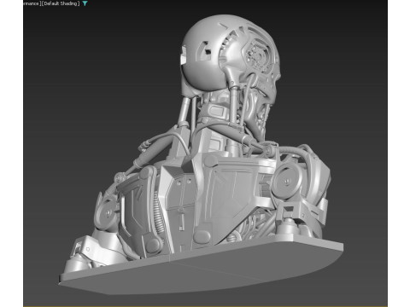This screenshot has width=410, height=307.
Task: Select the robot bust model in viewport
Action: click(x=201, y=155)
